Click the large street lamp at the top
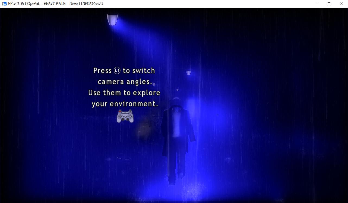 [112, 19]
